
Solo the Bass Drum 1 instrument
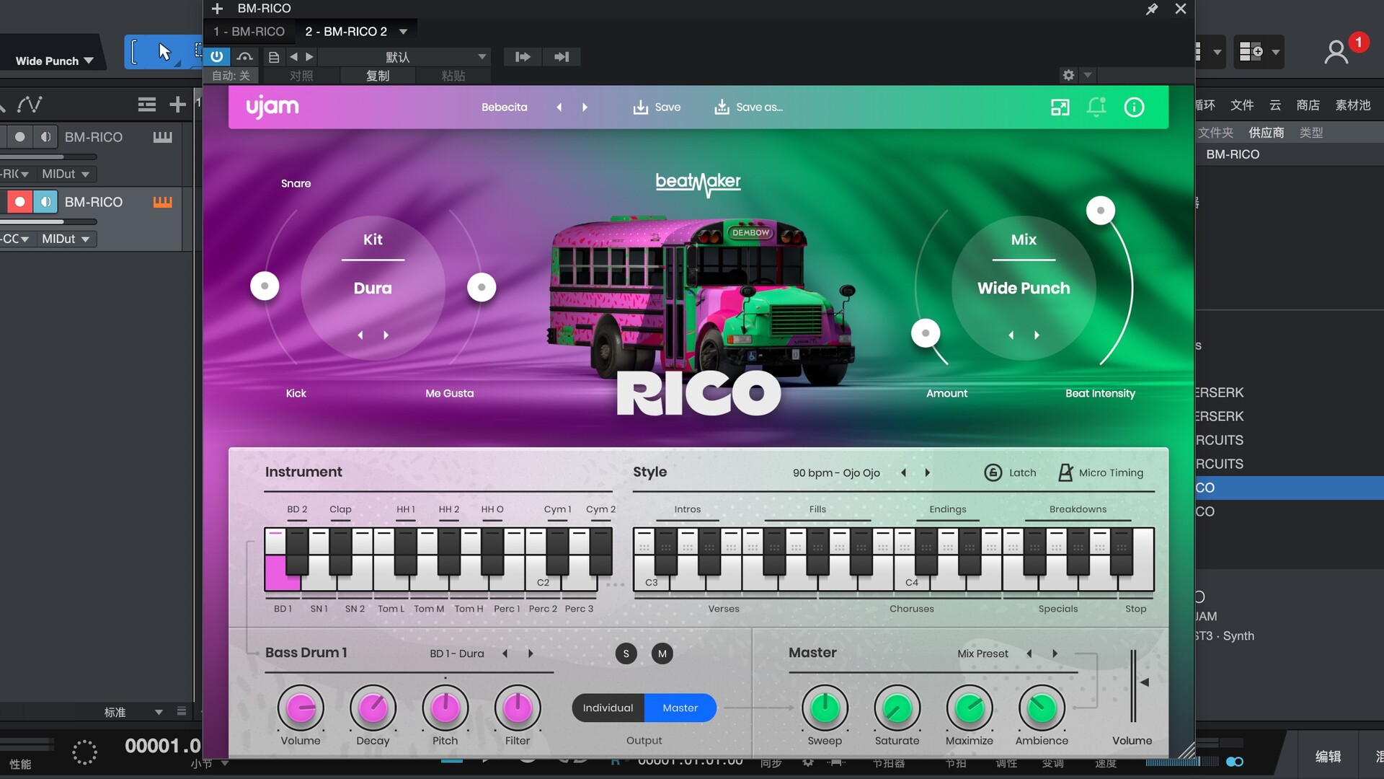[626, 653]
